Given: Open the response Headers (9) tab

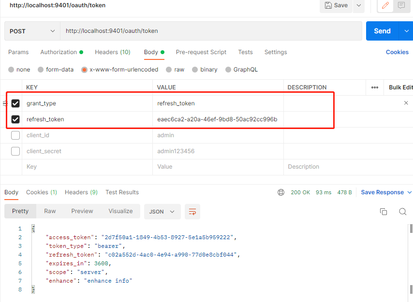Looking at the screenshot, I should (x=81, y=192).
